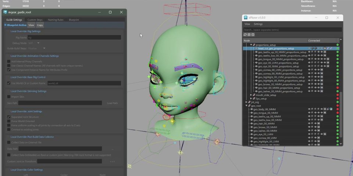Collapse the proportions_setup tree node

click(252, 45)
